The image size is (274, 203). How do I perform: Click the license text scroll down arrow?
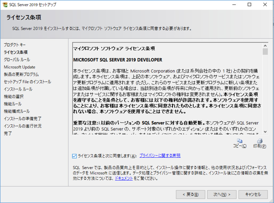(x=265, y=132)
